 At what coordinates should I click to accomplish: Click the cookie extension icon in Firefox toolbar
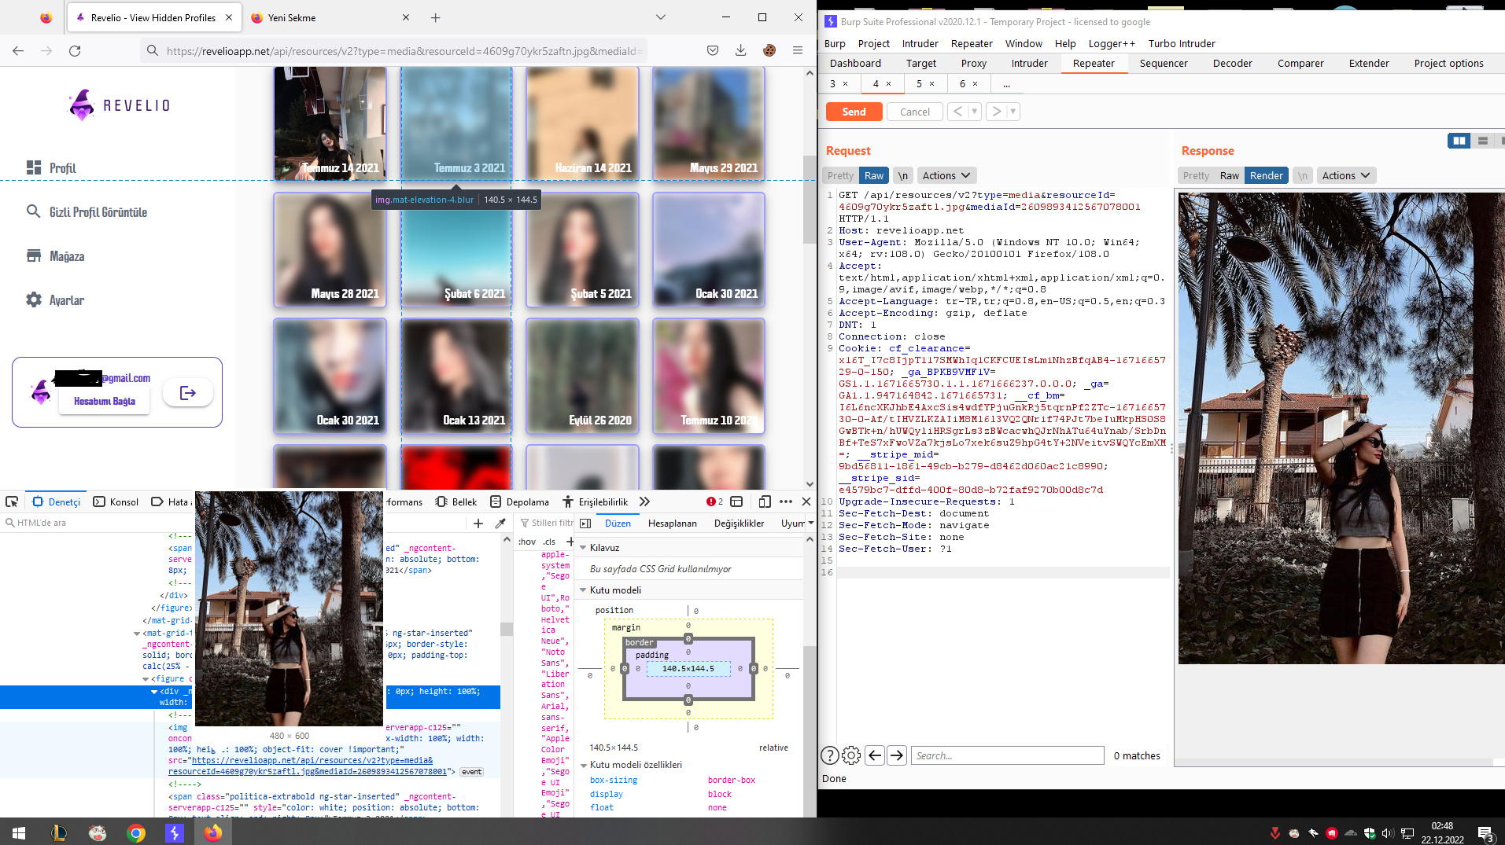(x=769, y=51)
